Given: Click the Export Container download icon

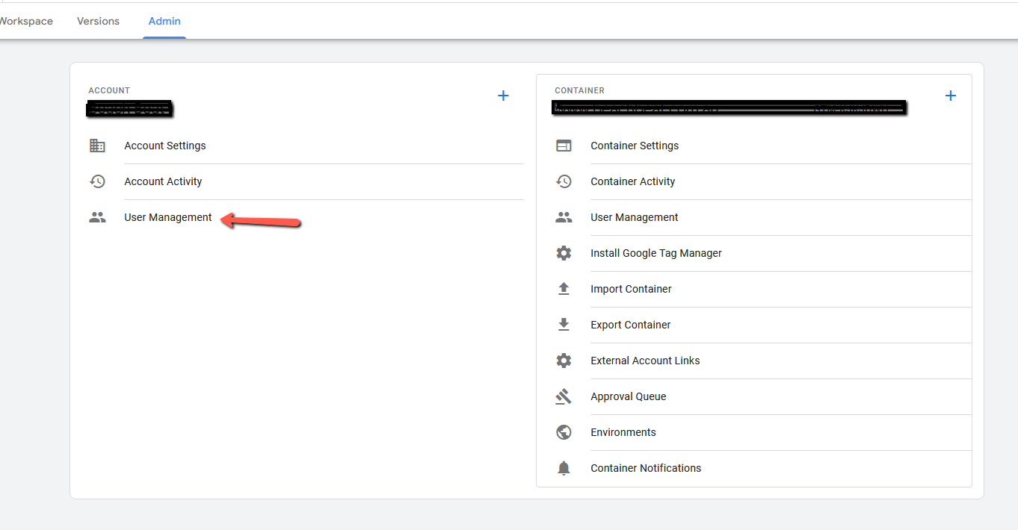Looking at the screenshot, I should (564, 325).
